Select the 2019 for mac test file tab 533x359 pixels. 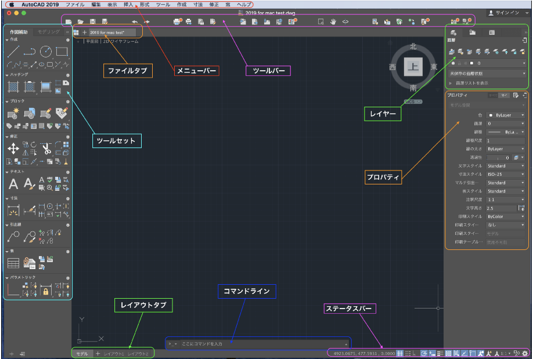pyautogui.click(x=112, y=32)
